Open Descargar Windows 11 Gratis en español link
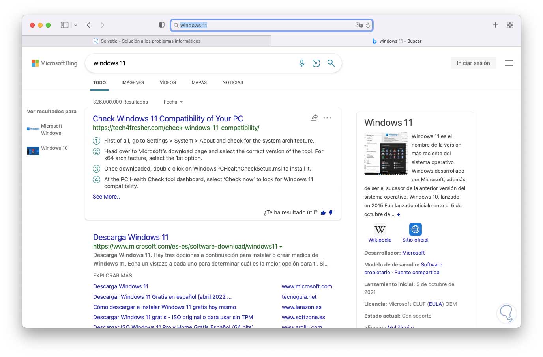This screenshot has height=357, width=543. point(162,297)
